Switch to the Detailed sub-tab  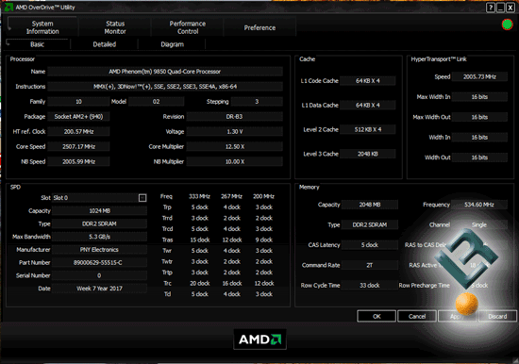point(104,44)
